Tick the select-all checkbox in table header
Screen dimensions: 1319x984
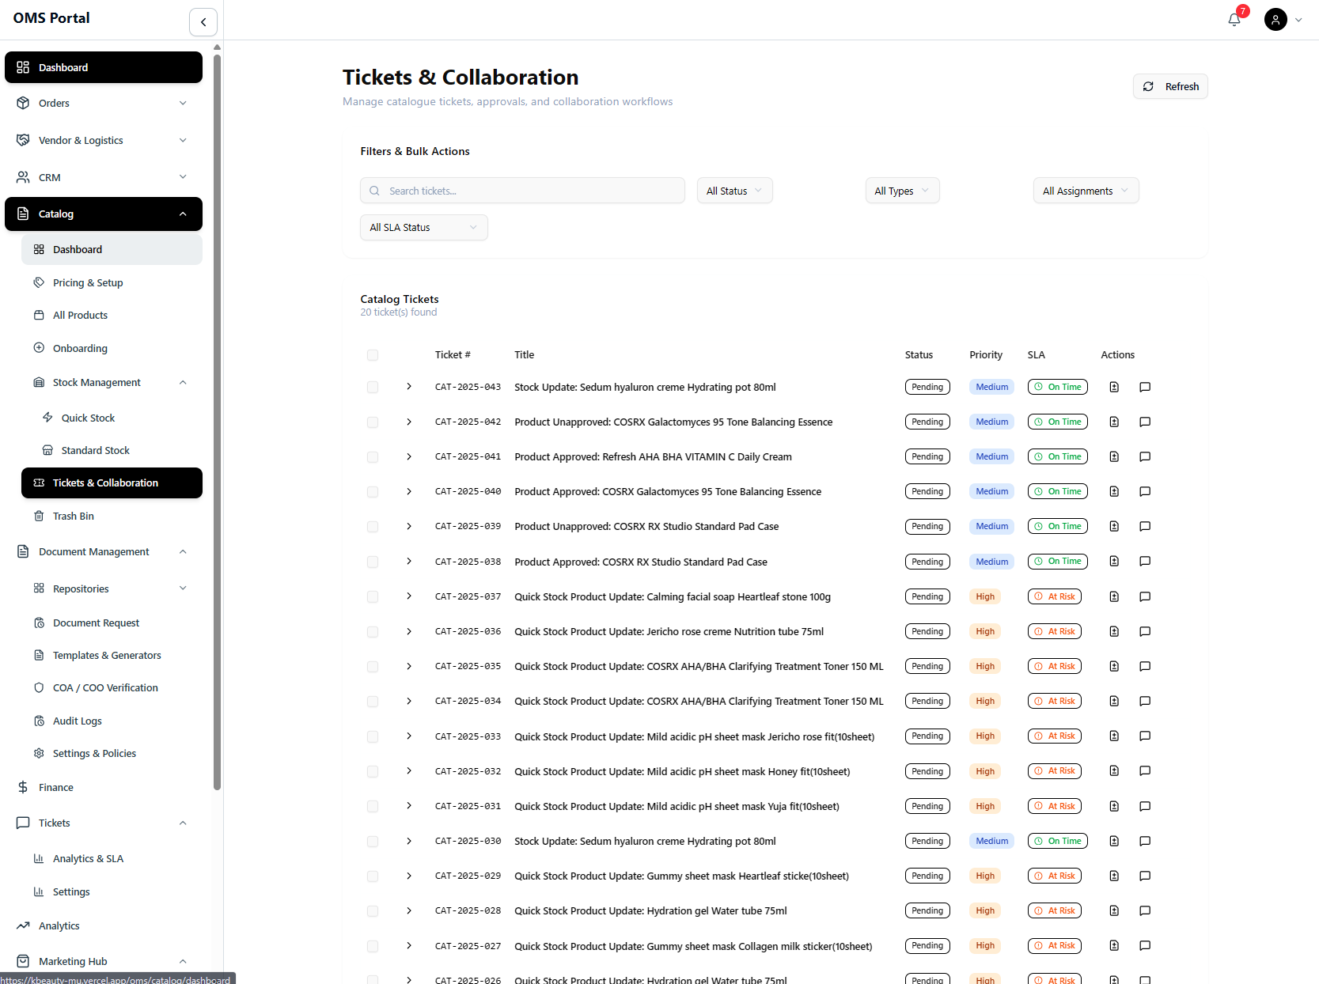point(373,355)
